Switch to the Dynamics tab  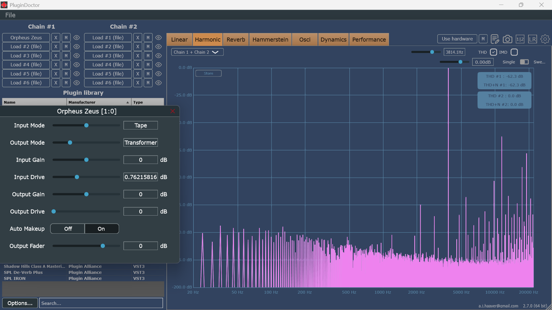pyautogui.click(x=333, y=40)
